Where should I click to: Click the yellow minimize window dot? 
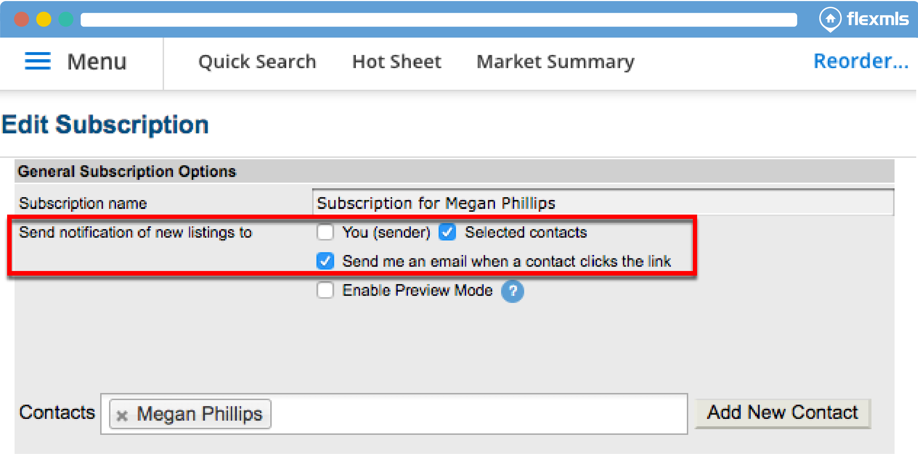click(x=43, y=20)
